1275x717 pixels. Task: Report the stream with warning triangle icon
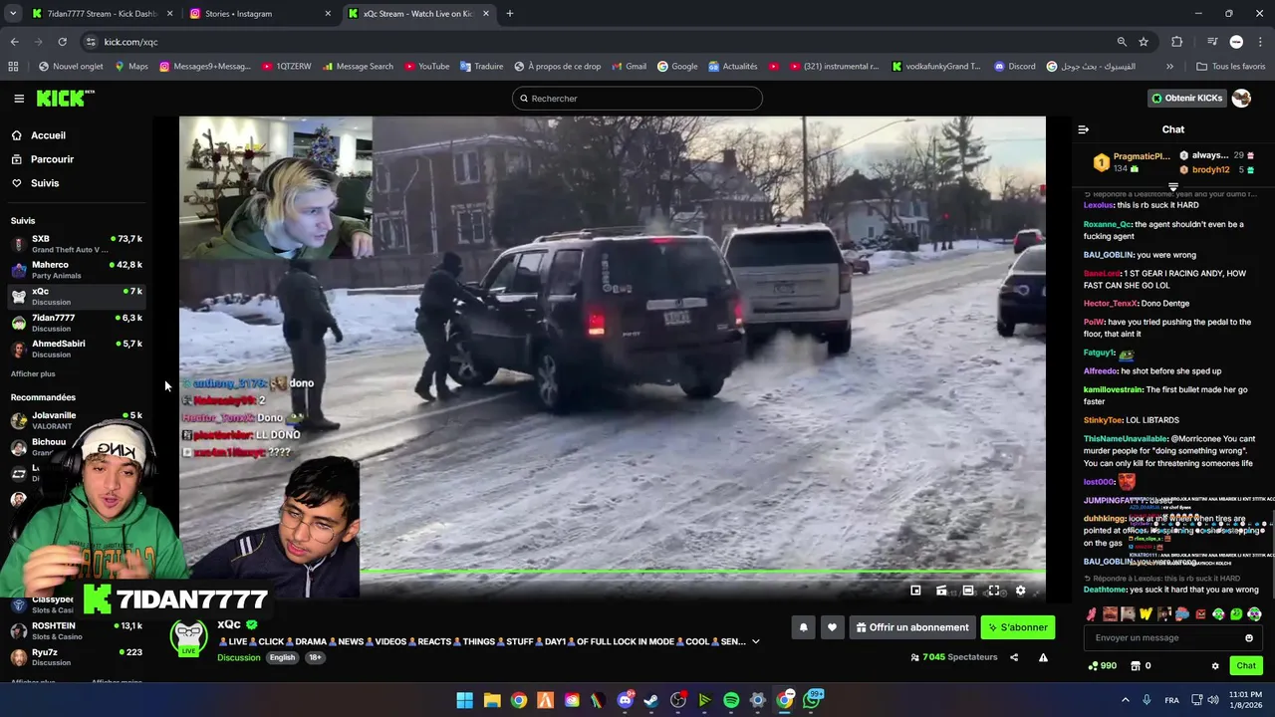tap(1043, 657)
